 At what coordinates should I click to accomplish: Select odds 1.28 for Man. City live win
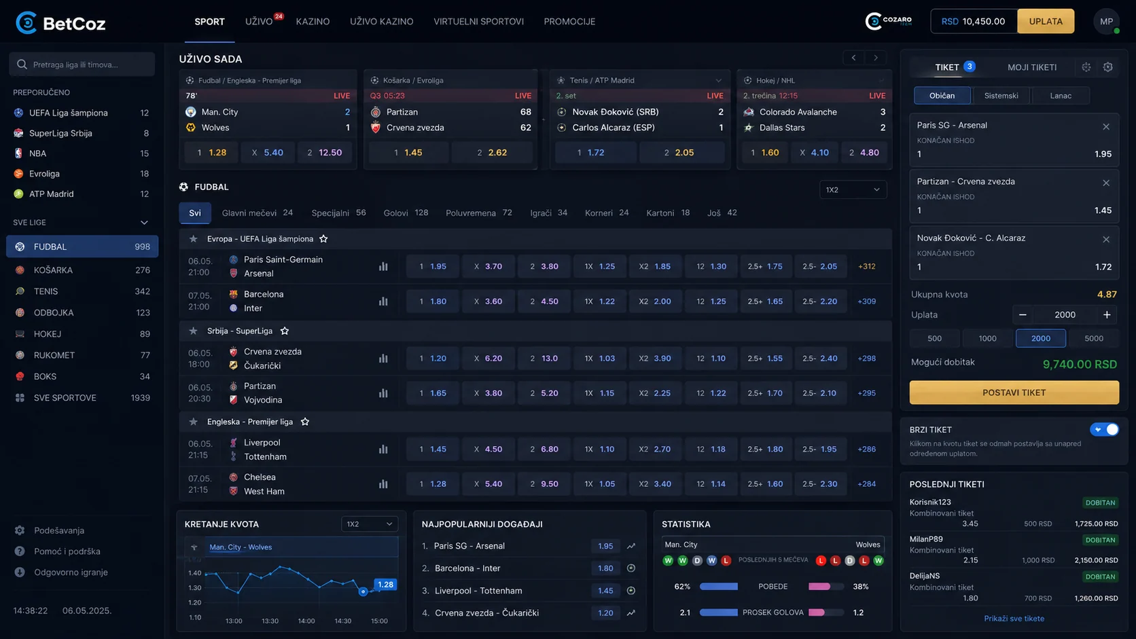point(211,152)
